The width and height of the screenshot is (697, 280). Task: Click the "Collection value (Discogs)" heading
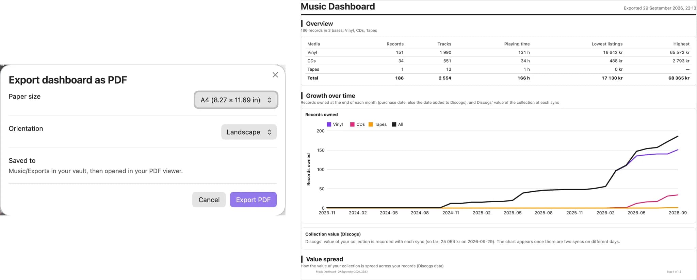(333, 234)
